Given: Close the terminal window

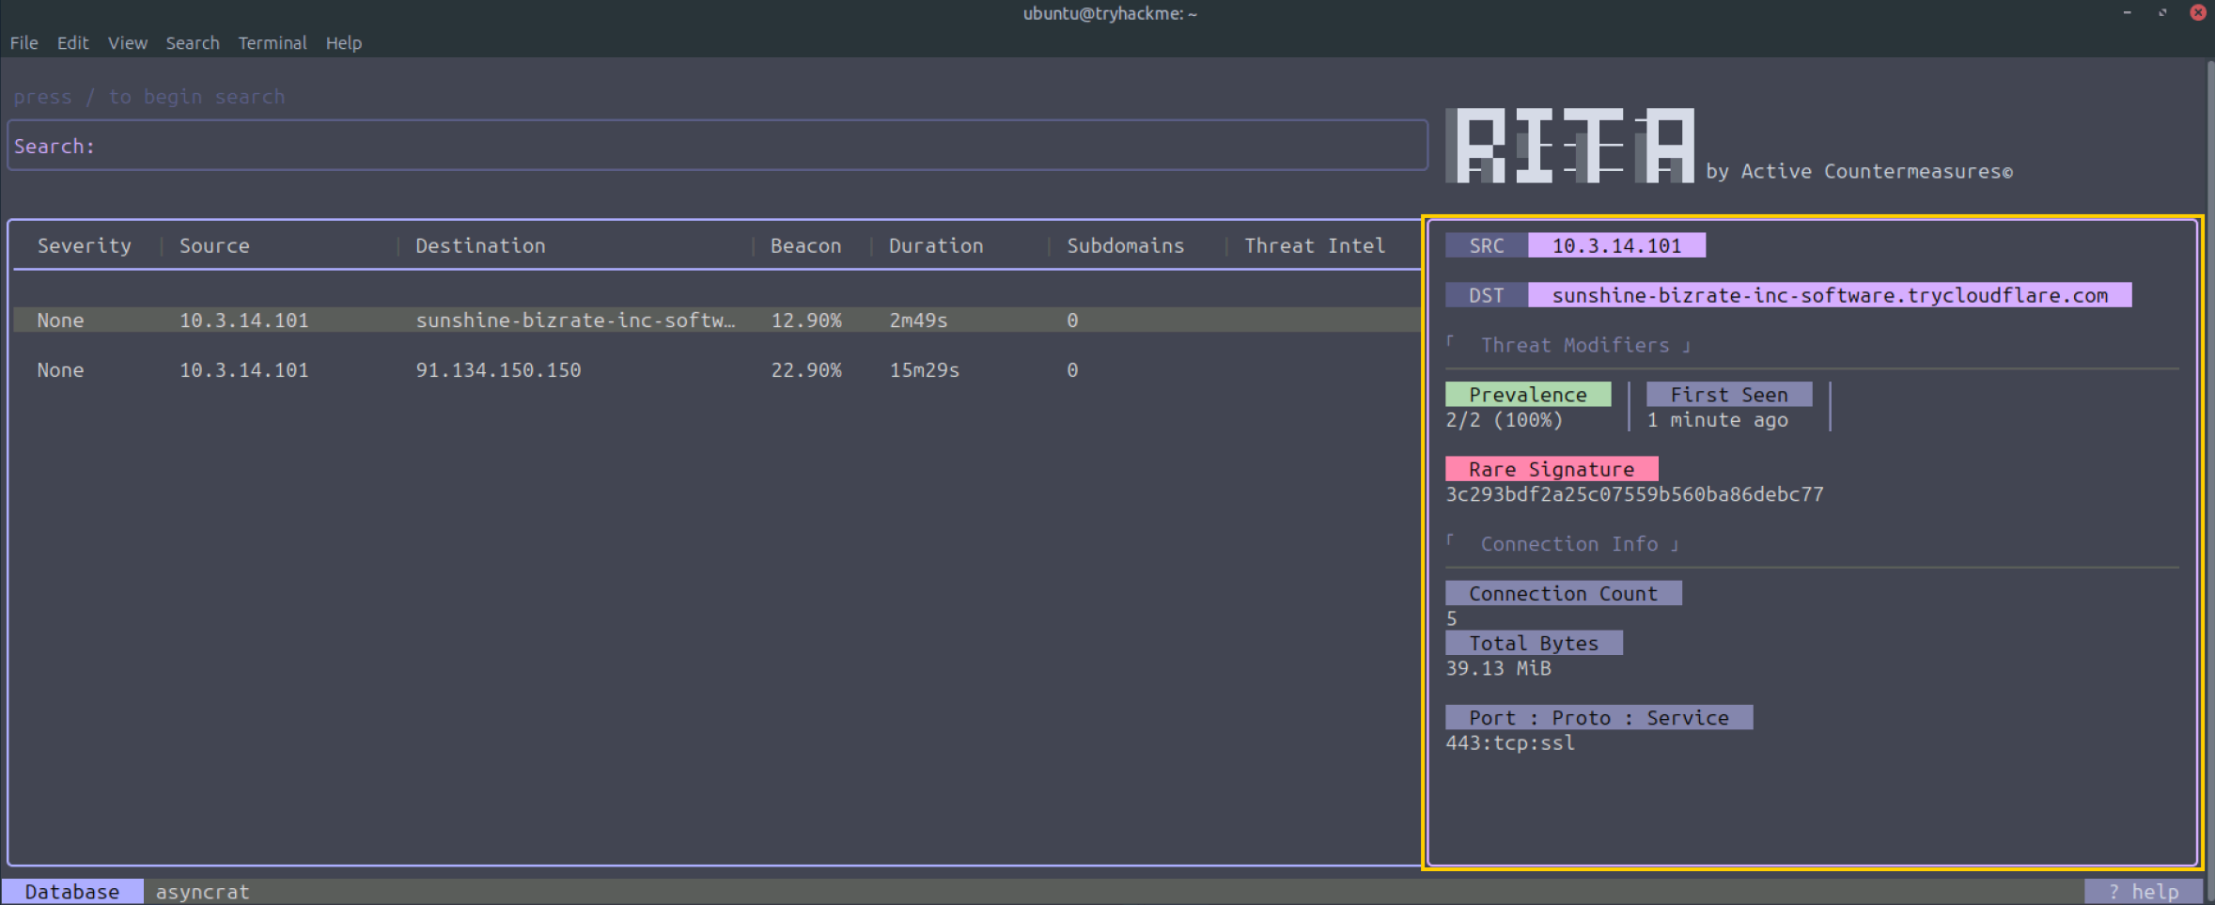Looking at the screenshot, I should click(2197, 13).
